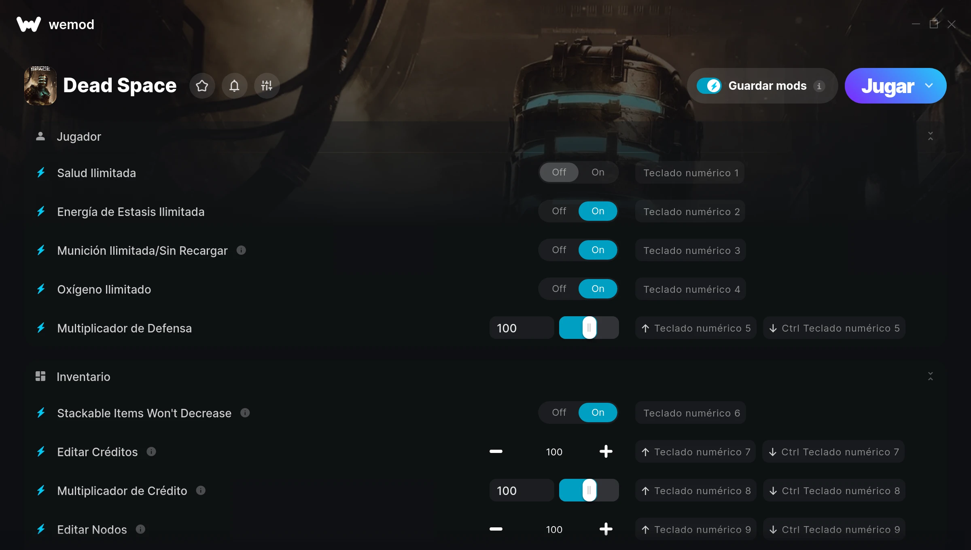
Task: Open info icon beside Stackable Items Won't Decrease
Action: [x=245, y=412]
